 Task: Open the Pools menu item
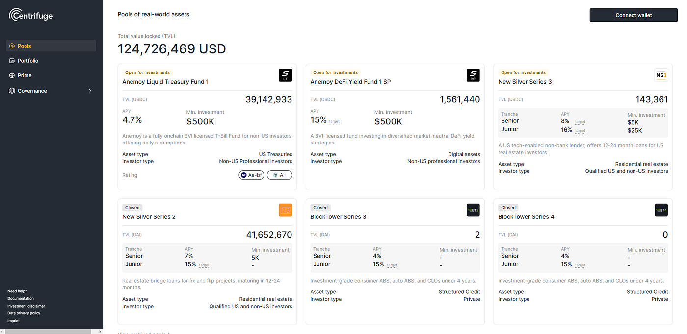[x=51, y=46]
